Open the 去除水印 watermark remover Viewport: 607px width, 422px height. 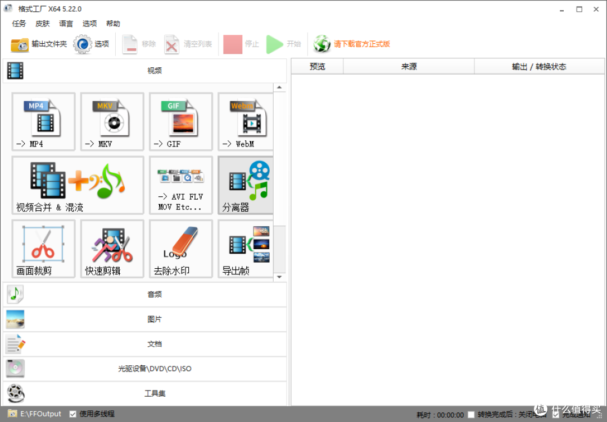click(x=181, y=249)
